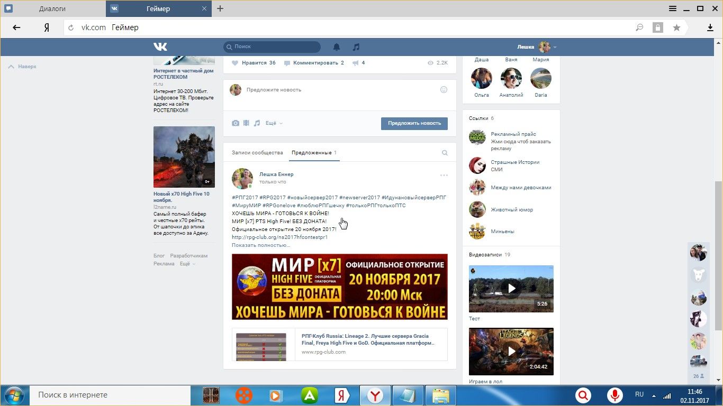The image size is (723, 406).
Task: Open the Рекламный прайс link
Action: point(513,134)
